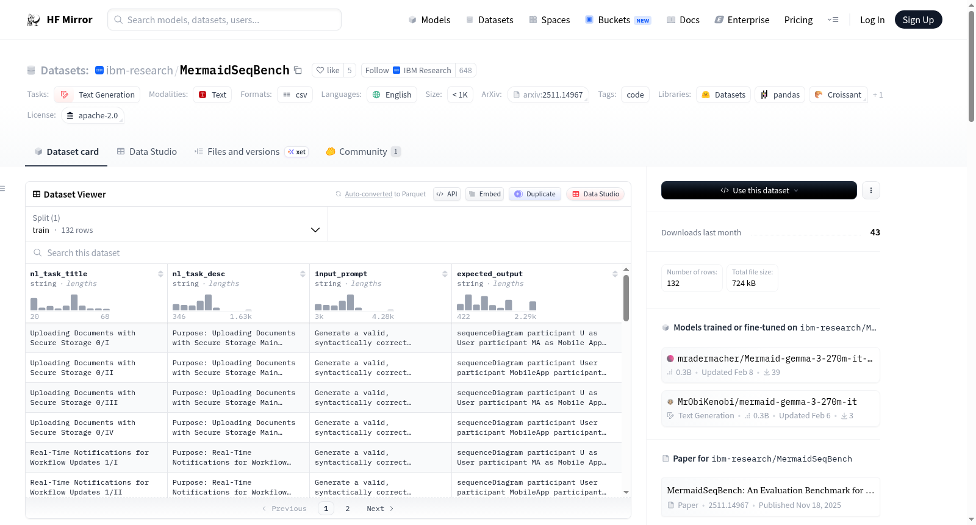This screenshot has width=976, height=525.
Task: Go to the Community tab
Action: [x=363, y=152]
